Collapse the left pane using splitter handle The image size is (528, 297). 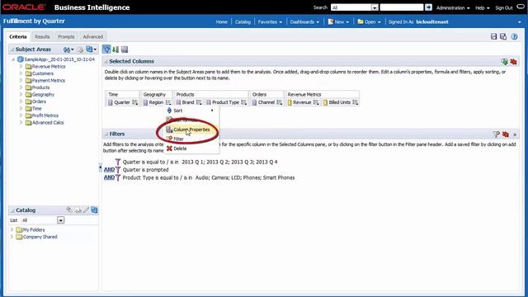tap(100, 167)
